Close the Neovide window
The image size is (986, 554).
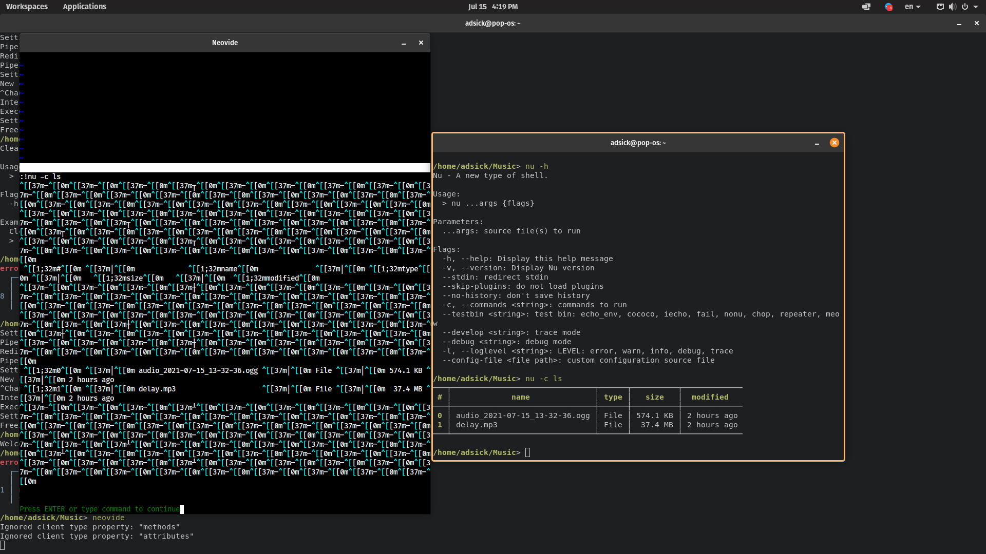(421, 43)
